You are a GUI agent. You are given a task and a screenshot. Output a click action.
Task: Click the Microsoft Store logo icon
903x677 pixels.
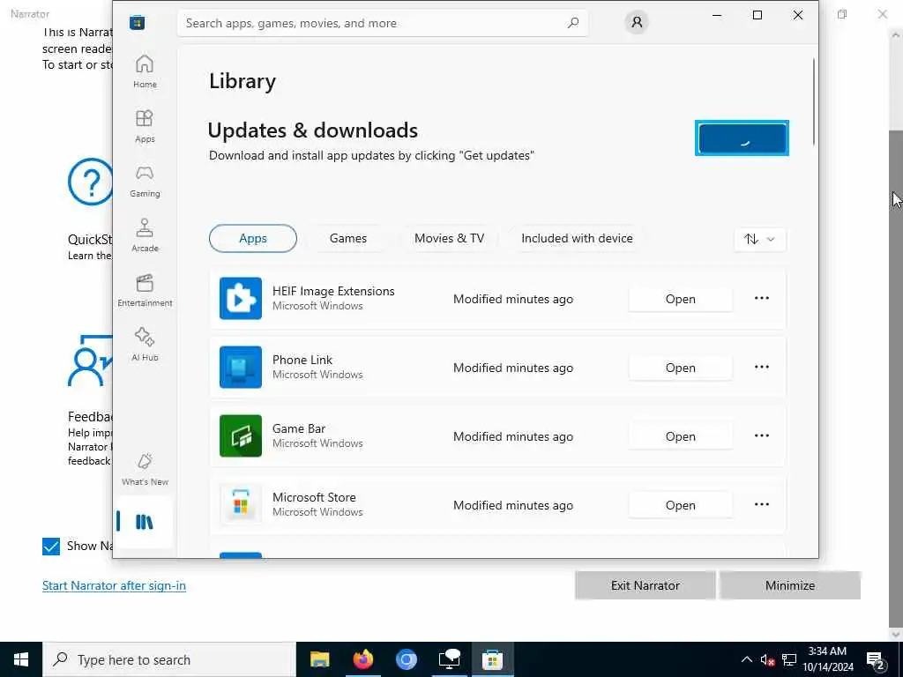click(137, 22)
